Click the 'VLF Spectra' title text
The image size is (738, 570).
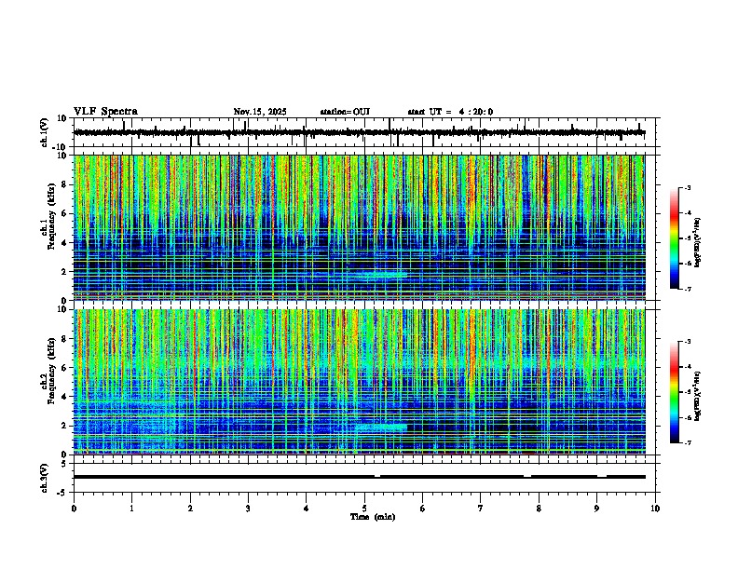click(105, 112)
